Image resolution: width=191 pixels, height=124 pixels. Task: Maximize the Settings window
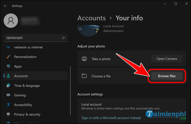tap(176, 4)
